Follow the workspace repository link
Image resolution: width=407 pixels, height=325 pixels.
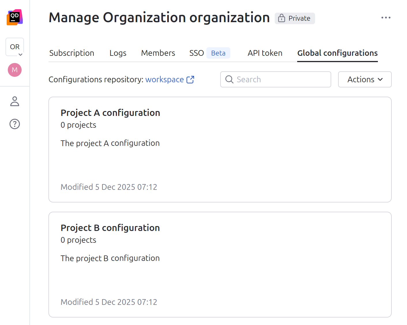click(x=164, y=79)
